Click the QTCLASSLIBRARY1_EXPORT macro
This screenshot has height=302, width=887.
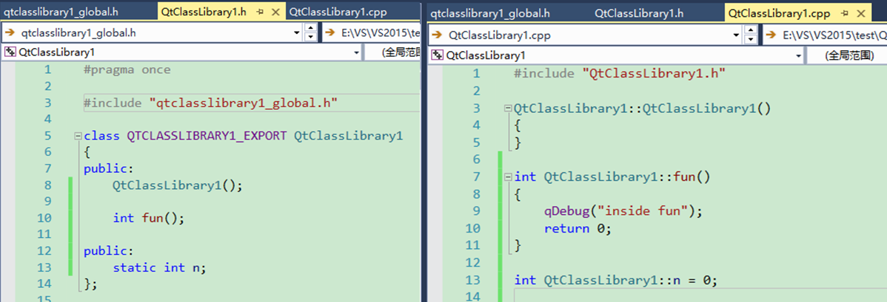[x=207, y=136]
